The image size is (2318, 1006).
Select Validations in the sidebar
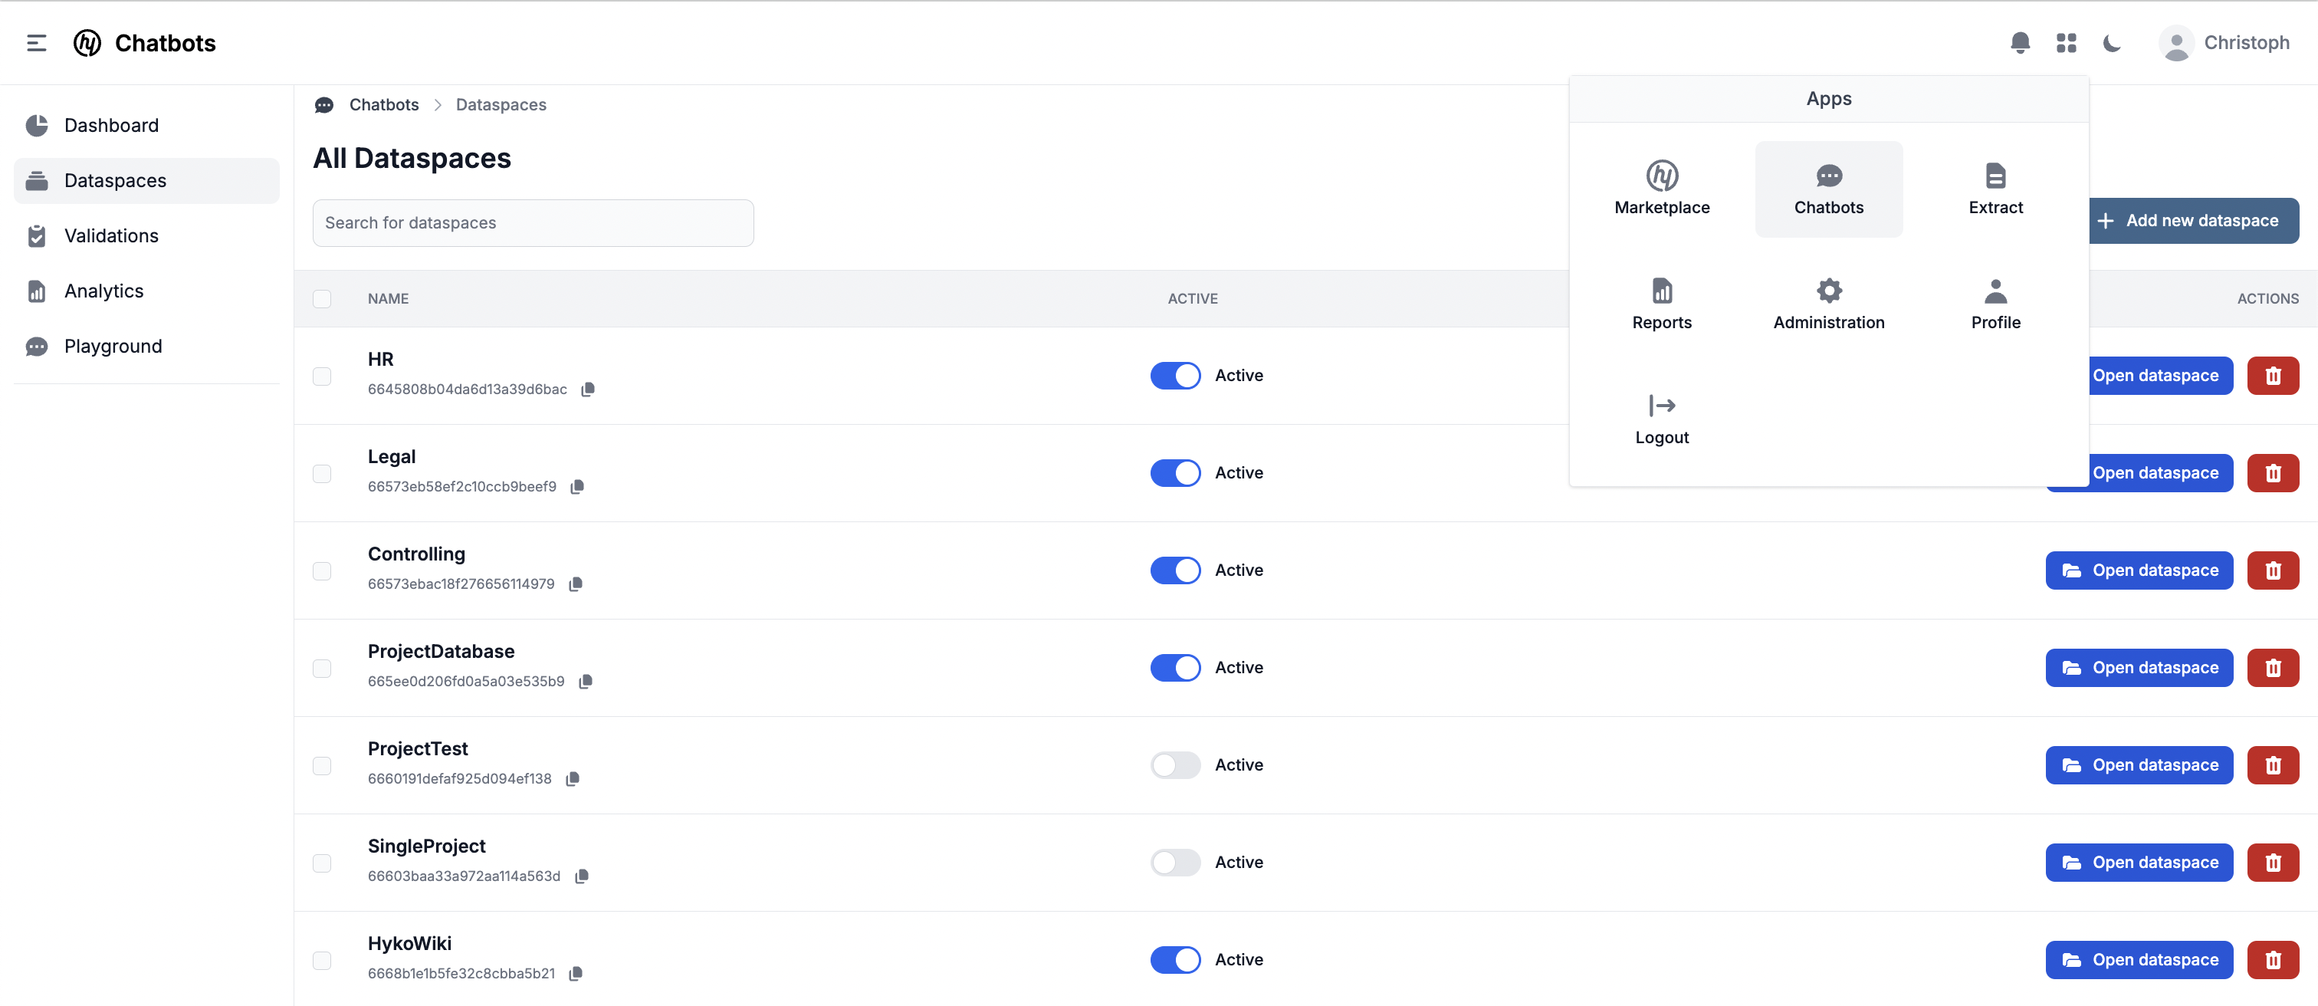coord(110,235)
